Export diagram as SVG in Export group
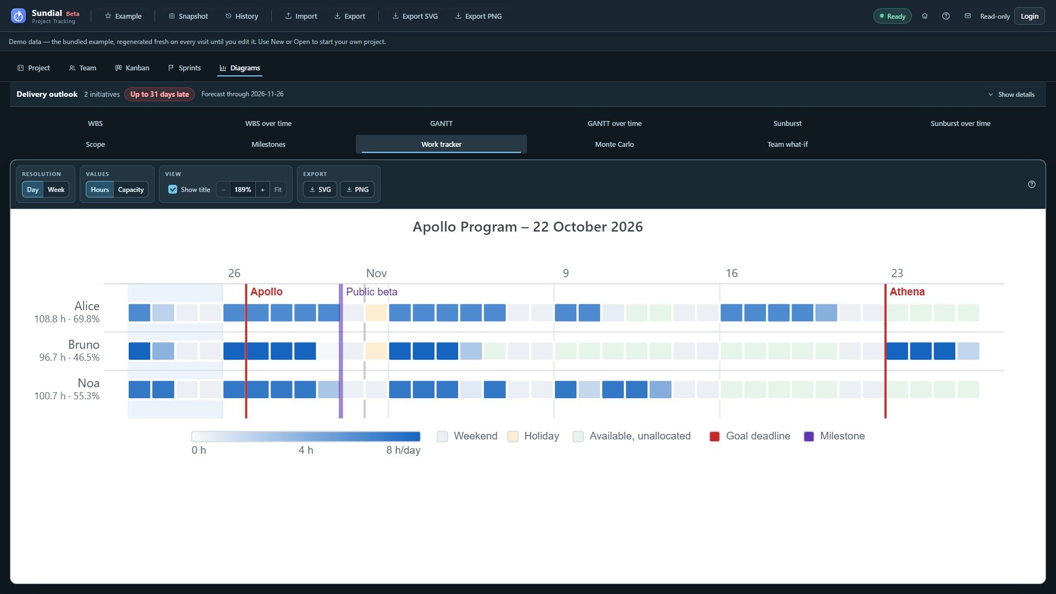The height and width of the screenshot is (594, 1056). pyautogui.click(x=320, y=189)
